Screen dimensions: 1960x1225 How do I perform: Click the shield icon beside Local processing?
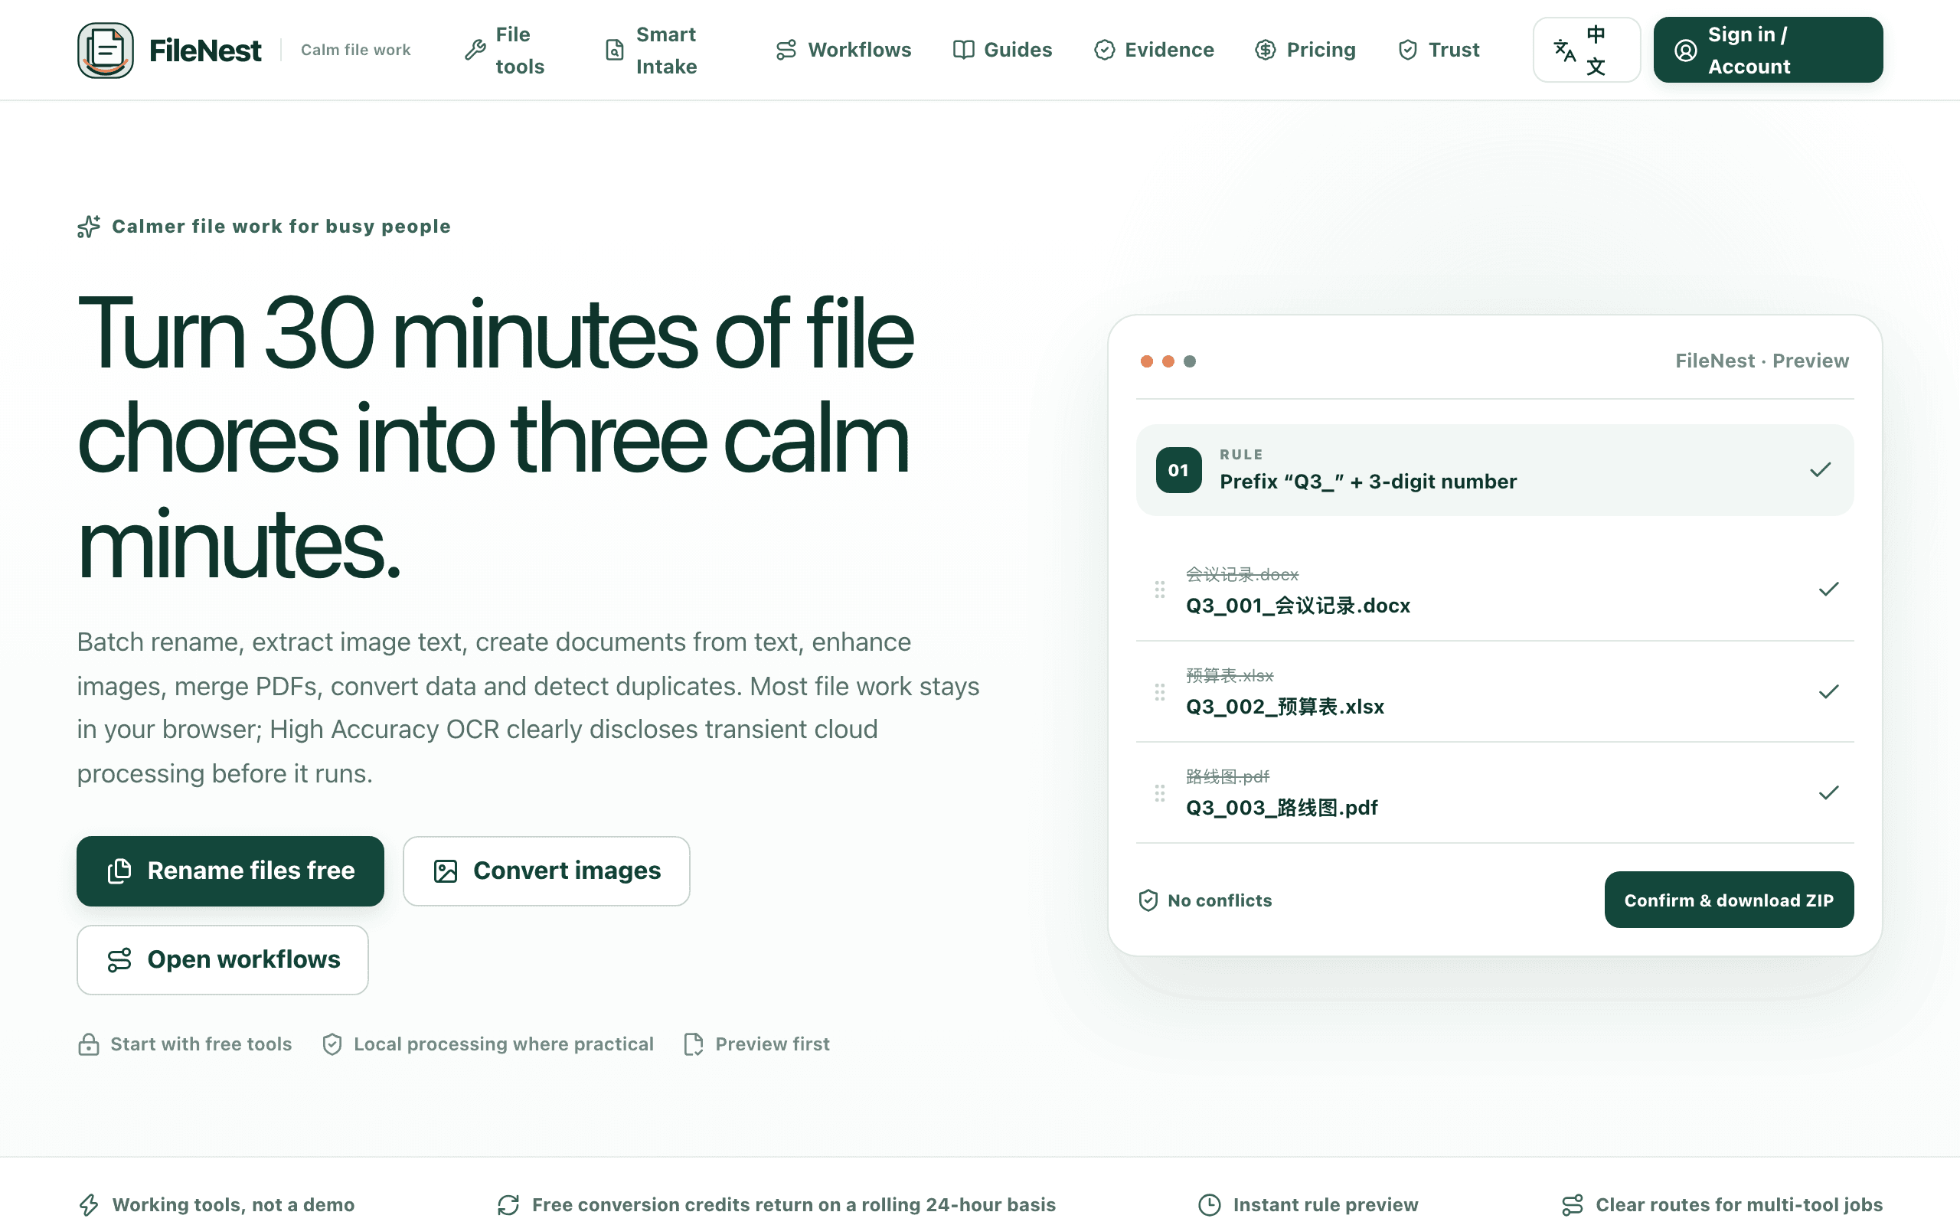tap(332, 1044)
